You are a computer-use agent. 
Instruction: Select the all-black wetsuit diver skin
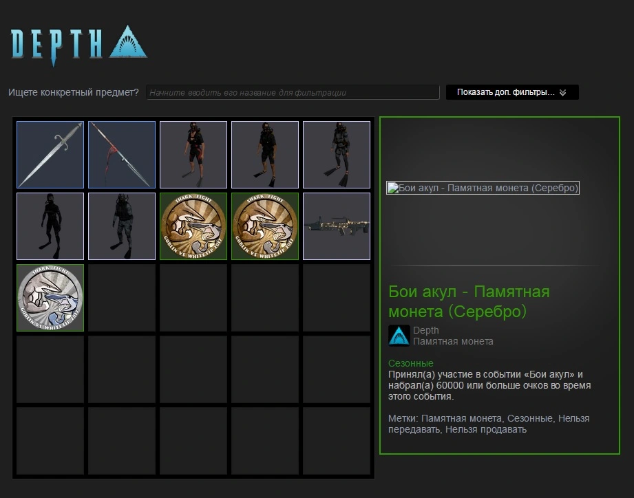(x=50, y=226)
